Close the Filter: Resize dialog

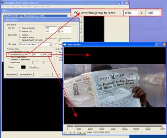[77, 20]
